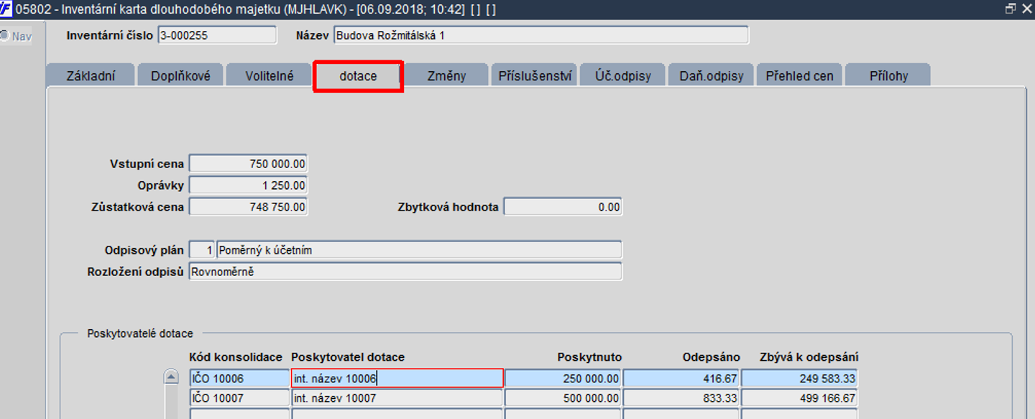Screen dimensions: 1035x419
Task: Open the Přehled cen tab
Action: 799,75
